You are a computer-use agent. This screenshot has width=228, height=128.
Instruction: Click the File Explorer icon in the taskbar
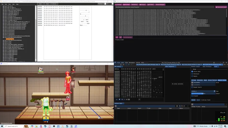[37, 126]
